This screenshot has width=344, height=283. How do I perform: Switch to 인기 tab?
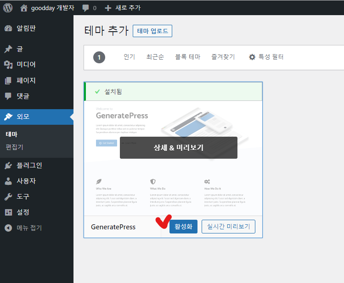tap(130, 57)
